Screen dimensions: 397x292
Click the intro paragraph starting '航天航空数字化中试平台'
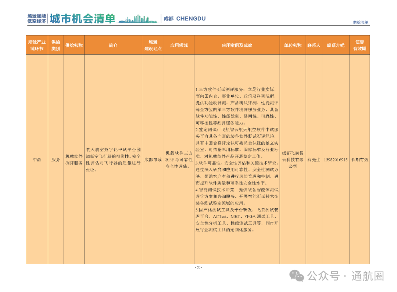pyautogui.click(x=113, y=160)
